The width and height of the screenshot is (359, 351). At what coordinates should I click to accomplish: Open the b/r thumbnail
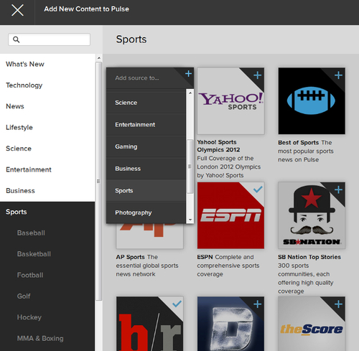150,324
